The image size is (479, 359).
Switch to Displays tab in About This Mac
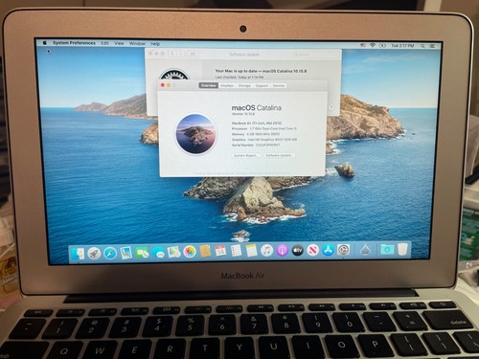tap(227, 85)
